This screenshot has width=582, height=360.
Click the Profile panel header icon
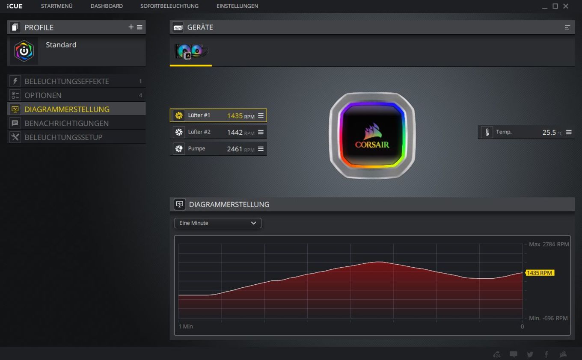pos(15,27)
